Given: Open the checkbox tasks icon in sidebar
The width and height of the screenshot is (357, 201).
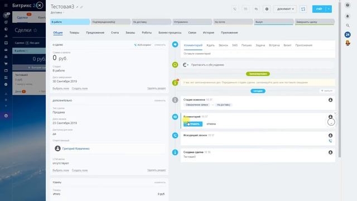Looking at the screenshot, I should point(6,43).
